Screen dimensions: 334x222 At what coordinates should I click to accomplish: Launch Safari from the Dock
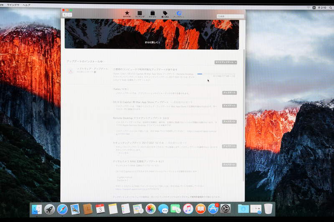[62, 210]
